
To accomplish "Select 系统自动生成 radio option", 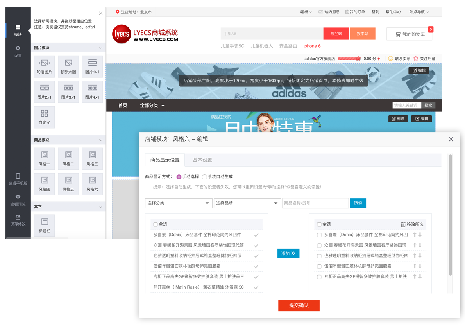I will click(x=204, y=177).
